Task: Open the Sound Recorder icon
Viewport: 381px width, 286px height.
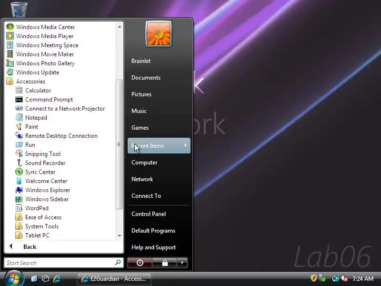Action: (x=19, y=163)
